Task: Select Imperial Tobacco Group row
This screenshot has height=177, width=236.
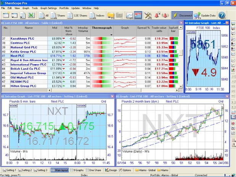Action: [x=90, y=73]
